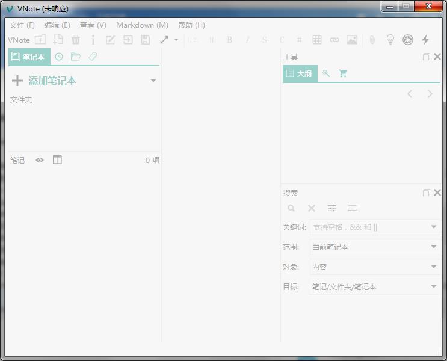
Task: Toggle the split layout icon beside 笔记
Action: pyautogui.click(x=57, y=160)
